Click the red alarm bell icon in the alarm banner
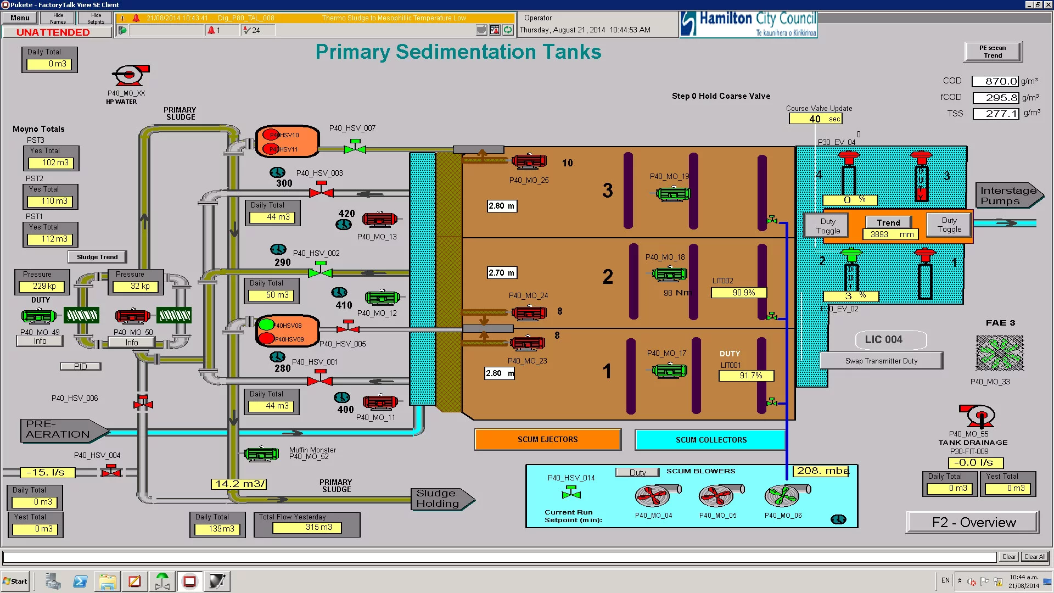The height and width of the screenshot is (593, 1054). pyautogui.click(x=135, y=18)
